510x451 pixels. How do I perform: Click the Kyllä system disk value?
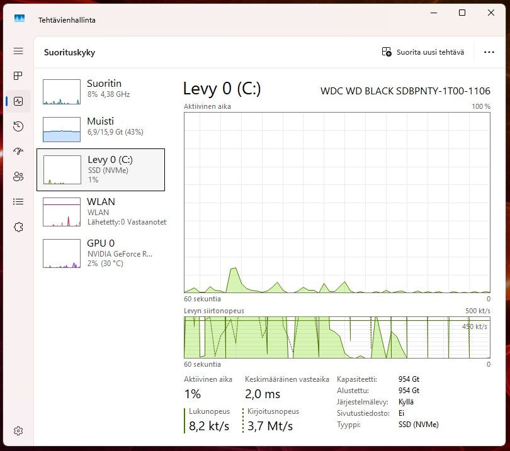pos(406,402)
